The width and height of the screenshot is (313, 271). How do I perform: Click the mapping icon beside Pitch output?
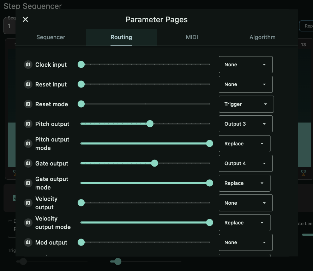[28, 124]
